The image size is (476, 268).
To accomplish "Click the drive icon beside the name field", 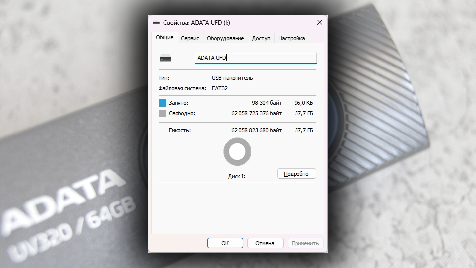I will [x=166, y=58].
